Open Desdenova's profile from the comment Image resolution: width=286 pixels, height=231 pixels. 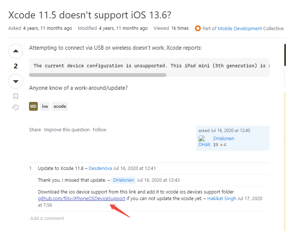pyautogui.click(x=100, y=168)
